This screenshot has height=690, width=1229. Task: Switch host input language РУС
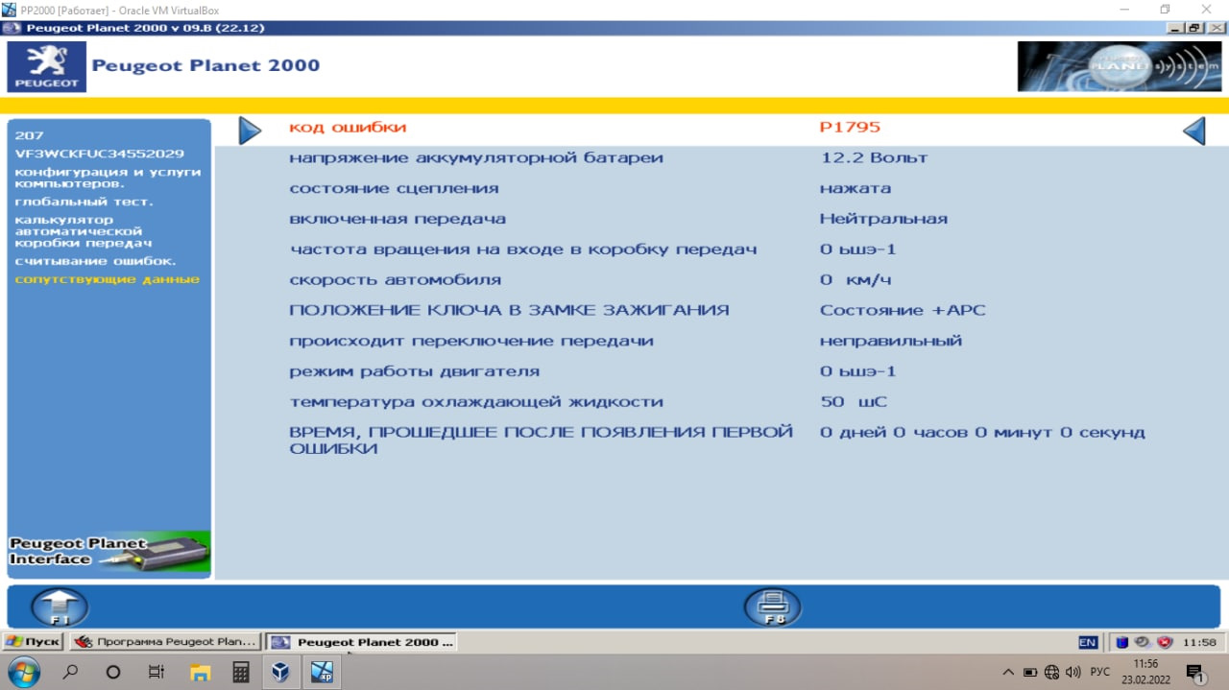1100,672
